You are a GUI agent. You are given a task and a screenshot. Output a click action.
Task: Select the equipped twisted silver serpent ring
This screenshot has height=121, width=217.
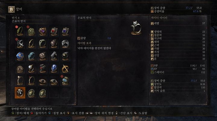pyautogui.click(x=20, y=43)
